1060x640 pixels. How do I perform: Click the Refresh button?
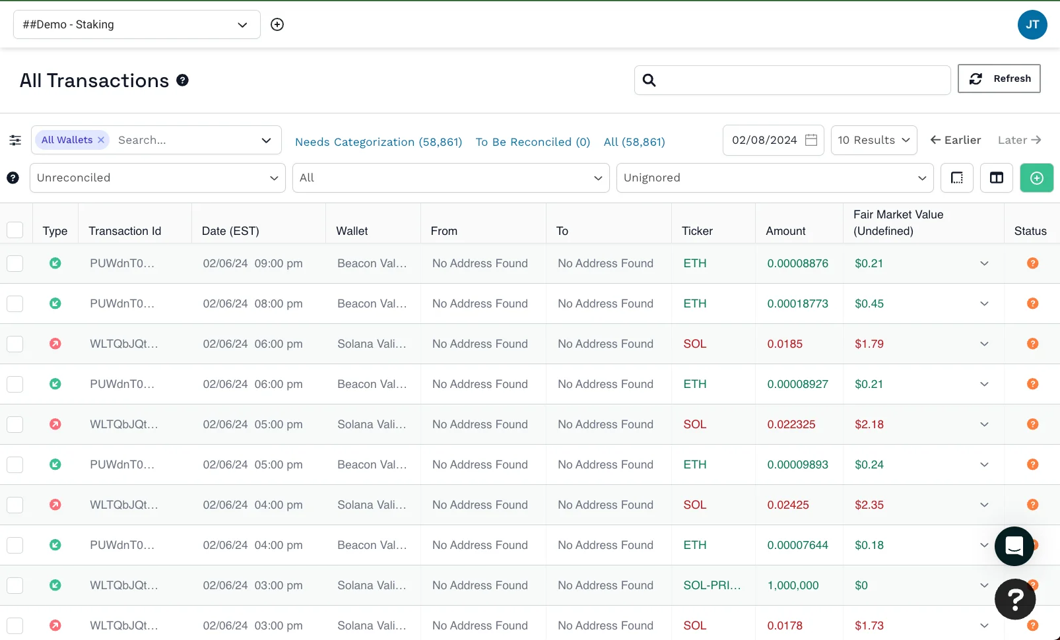pyautogui.click(x=999, y=79)
